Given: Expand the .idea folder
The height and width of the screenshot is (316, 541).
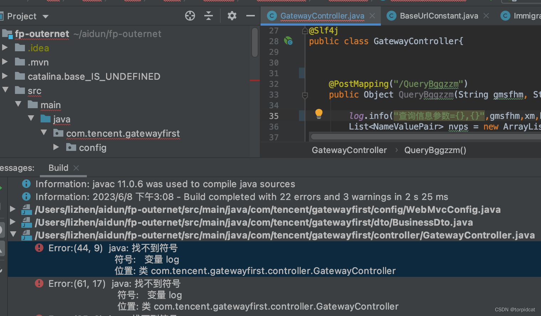Looking at the screenshot, I should (x=5, y=48).
